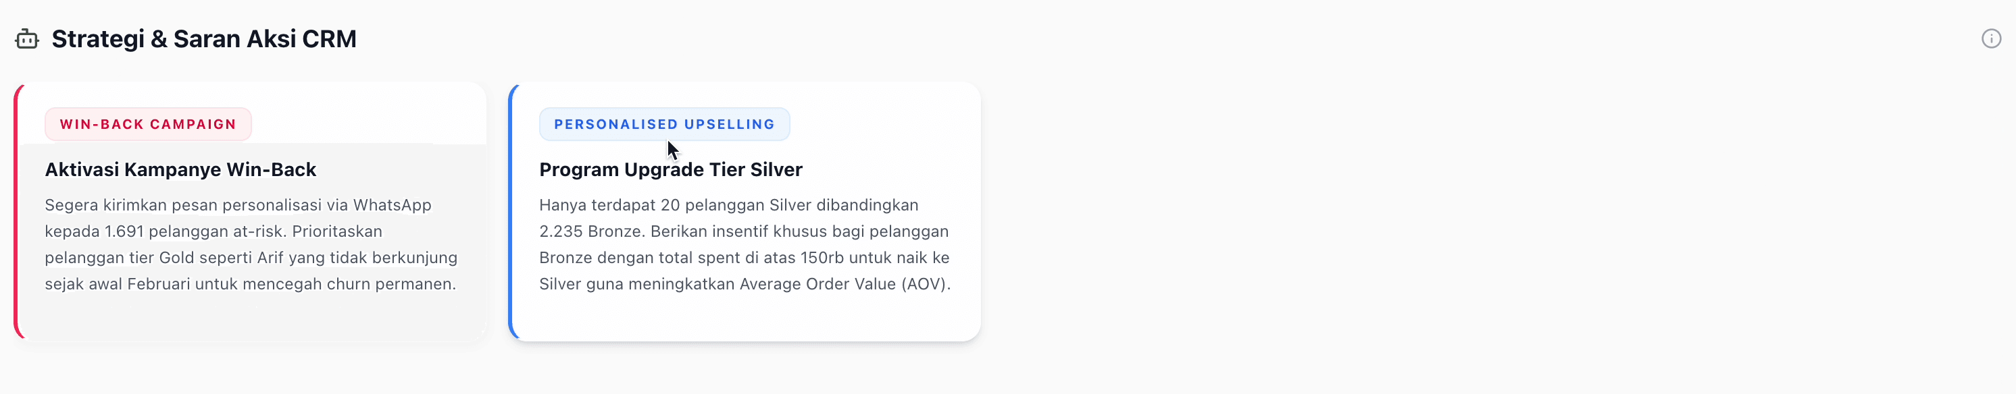The height and width of the screenshot is (394, 2016).
Task: Select the PERSONALISED UPSELLING badge
Action: (663, 124)
